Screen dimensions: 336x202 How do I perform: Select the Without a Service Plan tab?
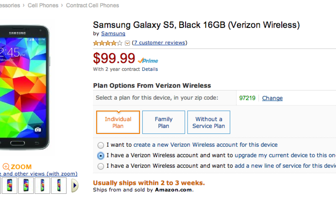pyautogui.click(x=209, y=122)
